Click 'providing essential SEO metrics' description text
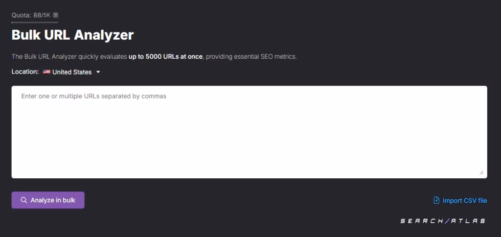The width and height of the screenshot is (501, 237). (x=251, y=56)
